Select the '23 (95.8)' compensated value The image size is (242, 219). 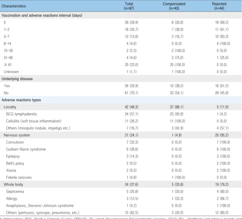pyautogui.click(x=177, y=114)
